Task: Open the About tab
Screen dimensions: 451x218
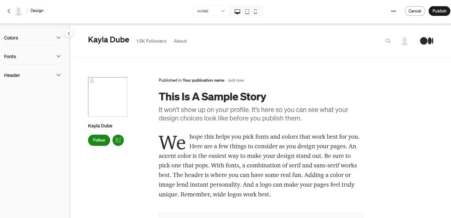Action: (180, 41)
